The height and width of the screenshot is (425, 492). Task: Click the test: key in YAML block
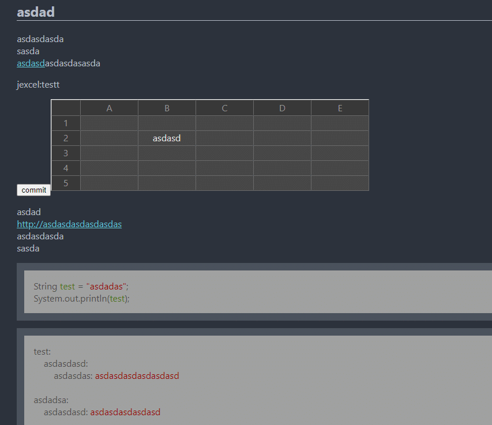tap(42, 352)
